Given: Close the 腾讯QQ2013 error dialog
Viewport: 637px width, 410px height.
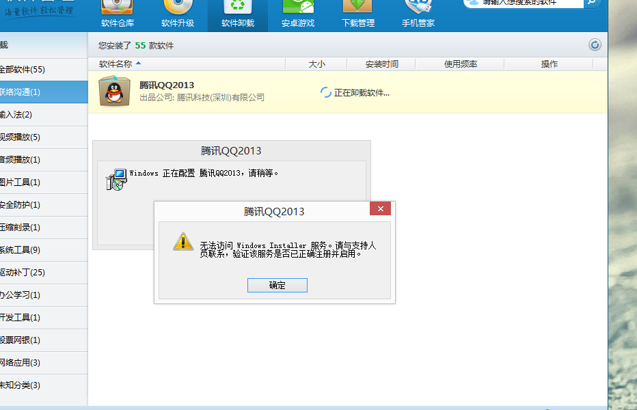Looking at the screenshot, I should (x=380, y=208).
